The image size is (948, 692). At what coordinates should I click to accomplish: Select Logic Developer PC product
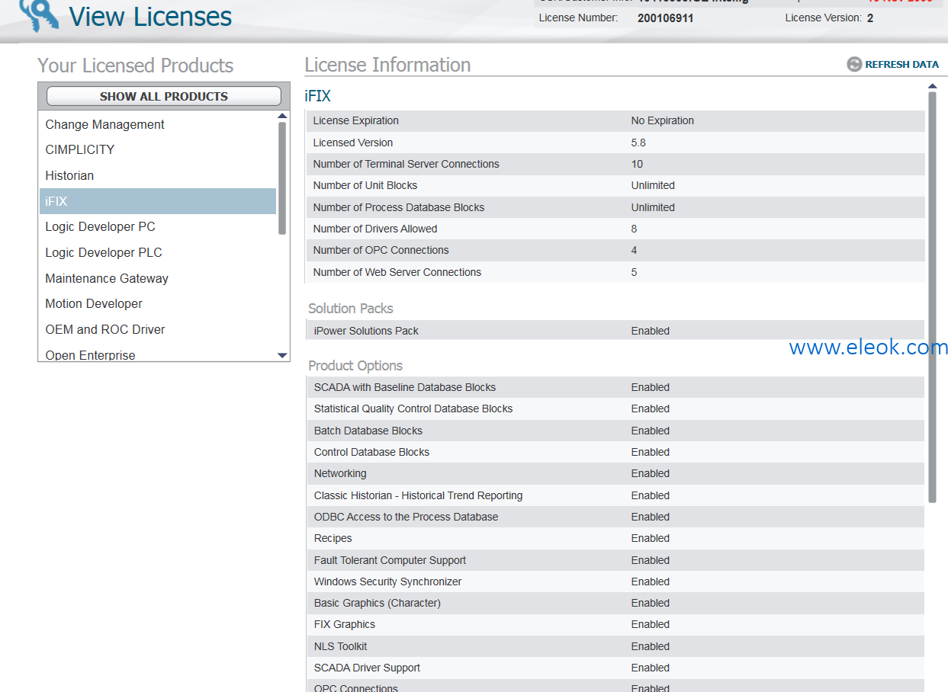(x=158, y=227)
